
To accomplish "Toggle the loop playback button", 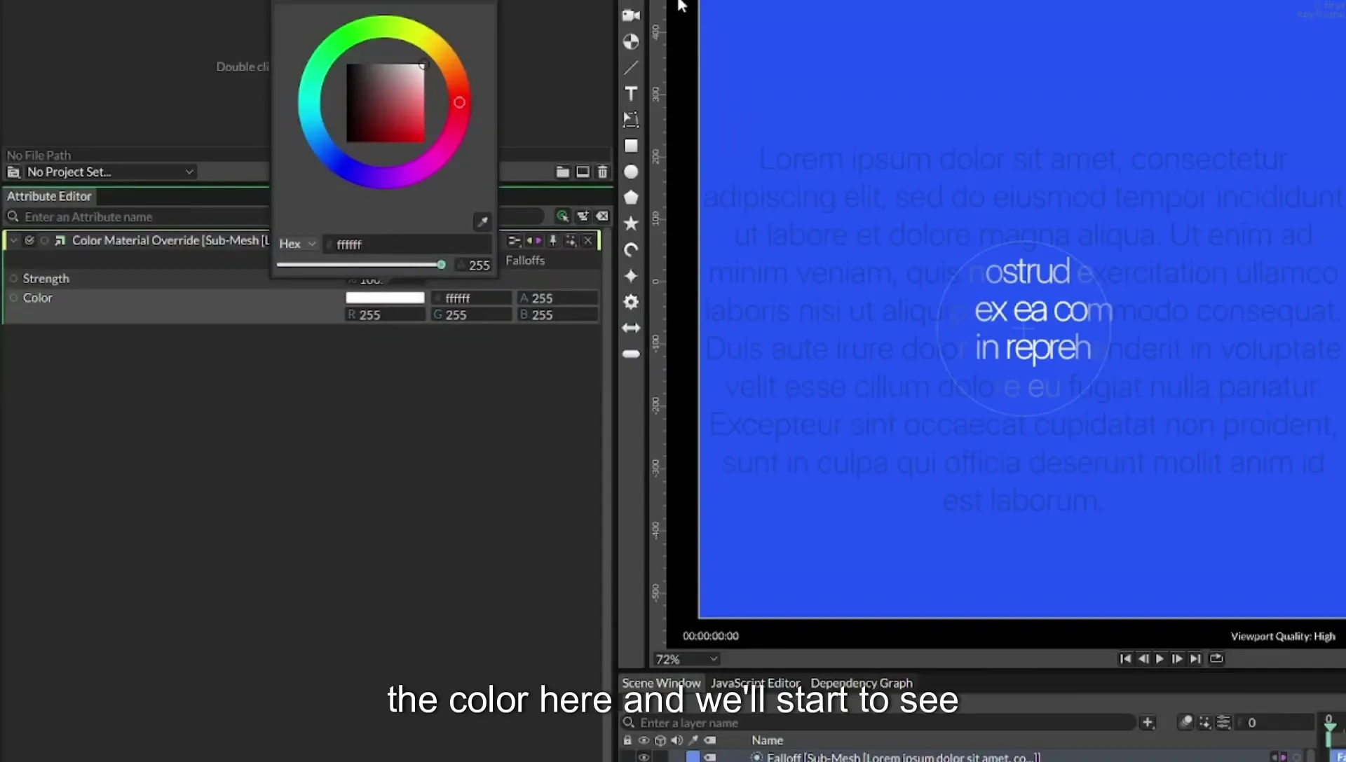I will (1216, 658).
